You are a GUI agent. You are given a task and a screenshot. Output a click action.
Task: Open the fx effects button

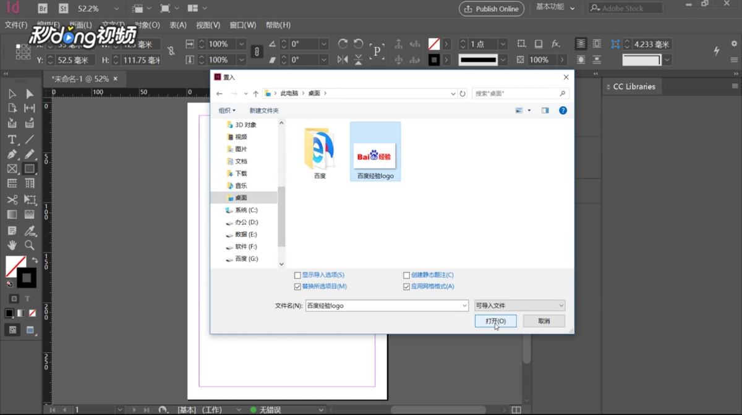[x=556, y=44]
